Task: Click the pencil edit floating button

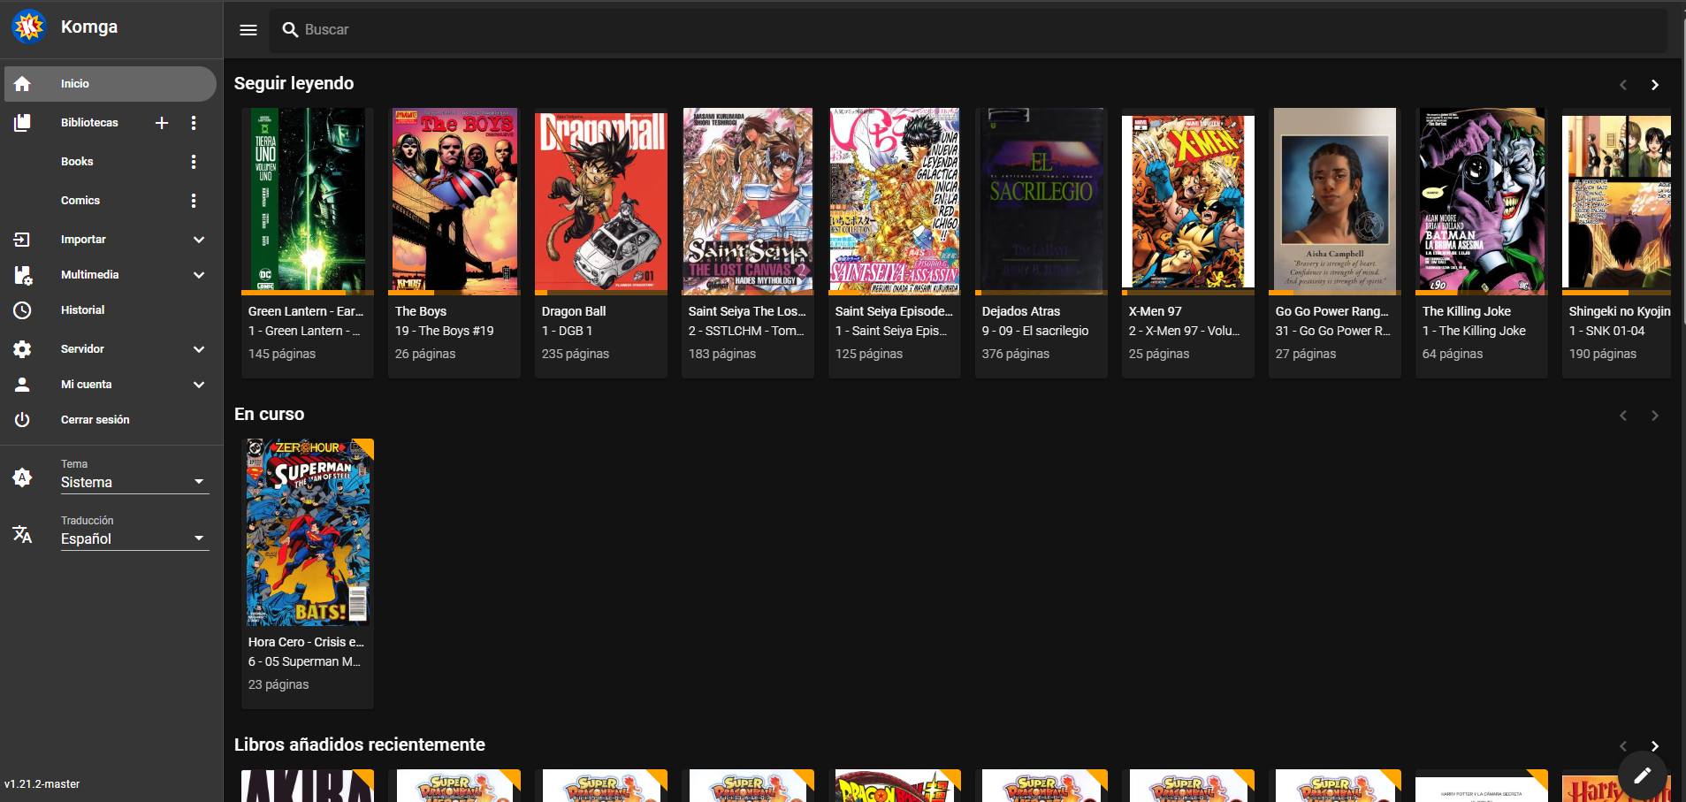Action: [x=1642, y=775]
